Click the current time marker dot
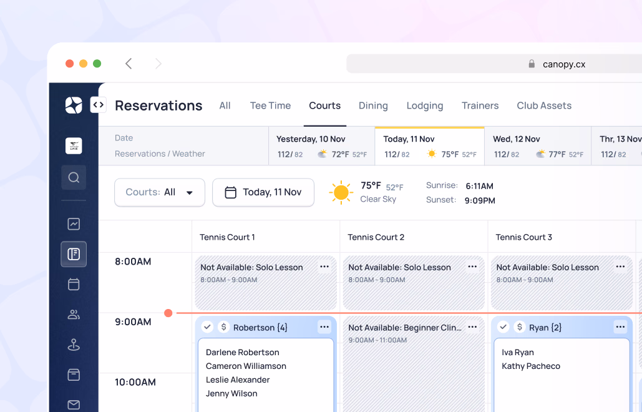The image size is (642, 412). pos(168,313)
